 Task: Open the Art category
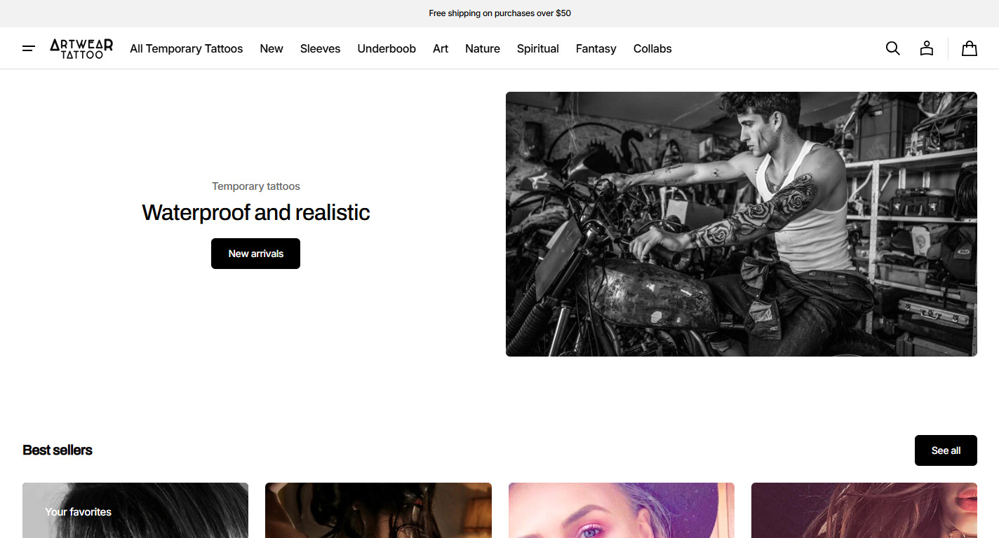(441, 48)
